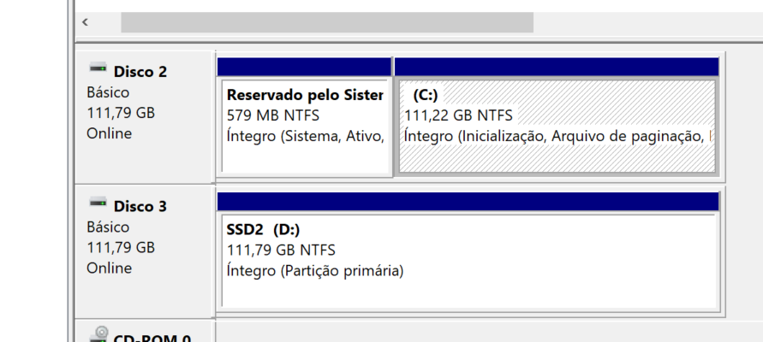Viewport: 763px width, 342px height.
Task: Click blue header bar above Reservado partition
Action: pyautogui.click(x=304, y=67)
